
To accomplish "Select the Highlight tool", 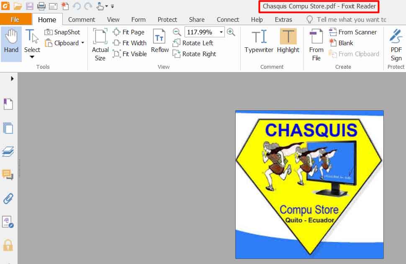I will tap(288, 41).
